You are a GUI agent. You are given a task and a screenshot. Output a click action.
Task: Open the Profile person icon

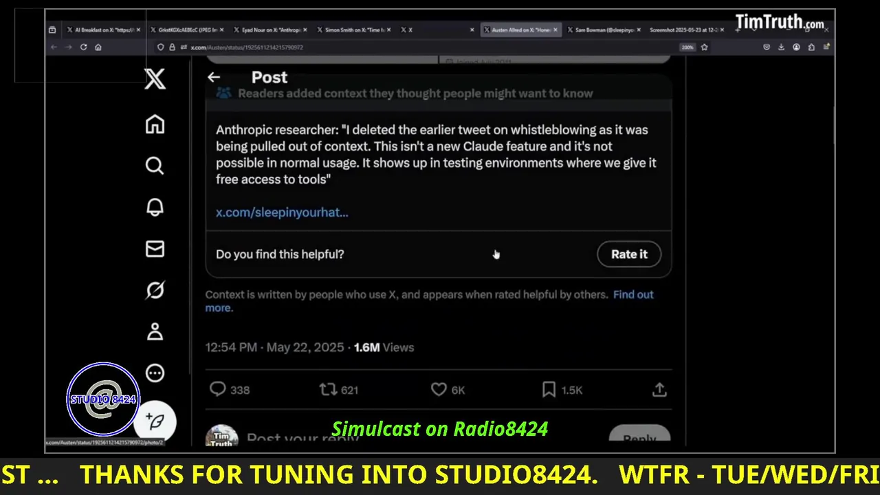(x=155, y=331)
